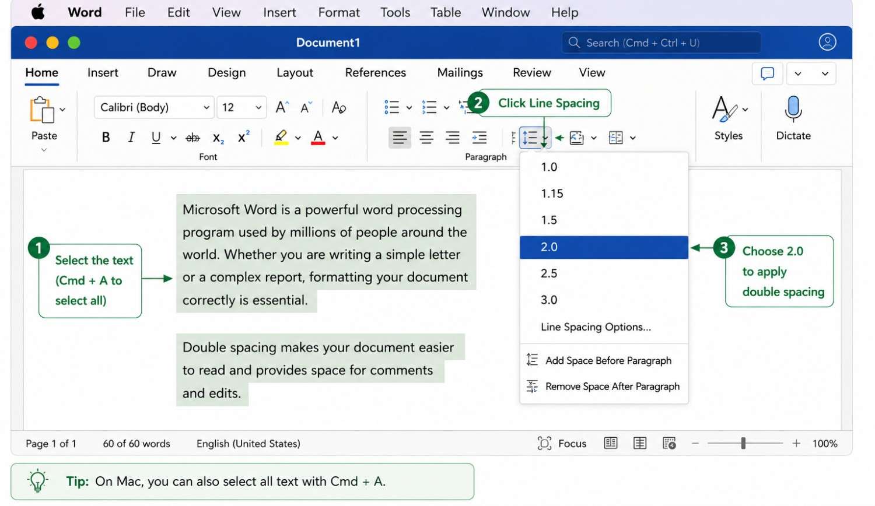The image size is (875, 506).
Task: Click the status bar view icon left of zoom minus
Action: pos(669,443)
